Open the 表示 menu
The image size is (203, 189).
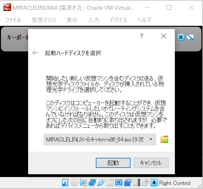tap(72, 20)
